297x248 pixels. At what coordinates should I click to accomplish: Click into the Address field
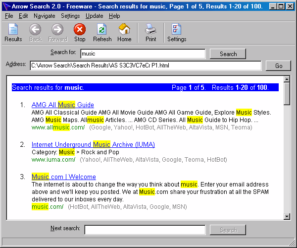[x=146, y=65]
